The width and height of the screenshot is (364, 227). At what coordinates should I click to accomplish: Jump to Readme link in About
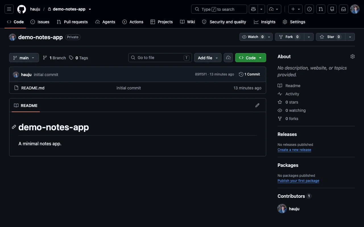[289, 86]
